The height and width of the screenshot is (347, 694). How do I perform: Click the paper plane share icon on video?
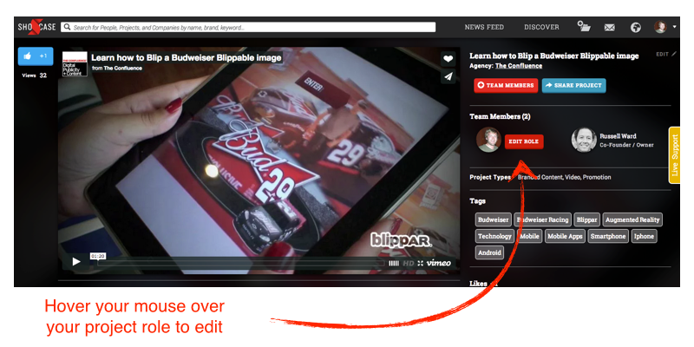(x=448, y=76)
